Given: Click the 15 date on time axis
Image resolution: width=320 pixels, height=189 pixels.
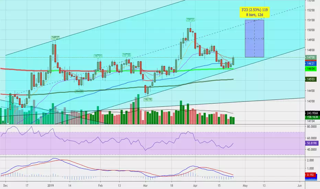Looking at the screenshot, I should pos(219,186).
